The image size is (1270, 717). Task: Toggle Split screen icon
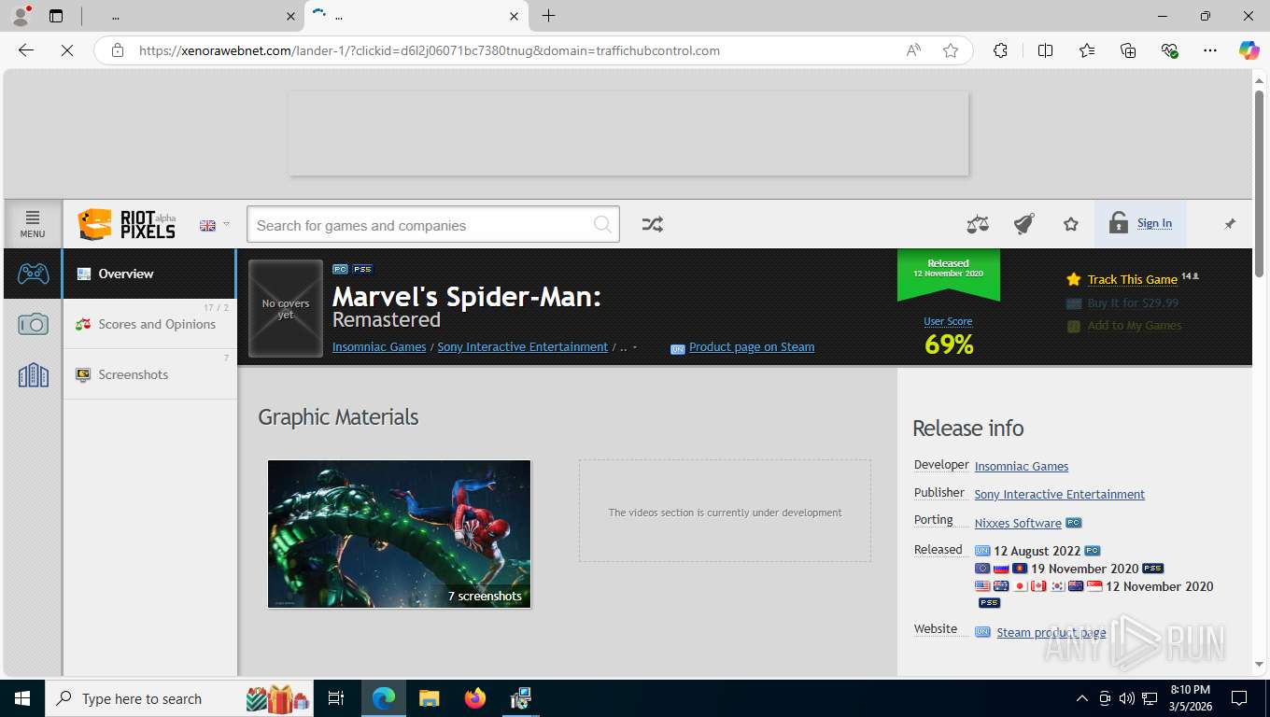[x=1046, y=50]
